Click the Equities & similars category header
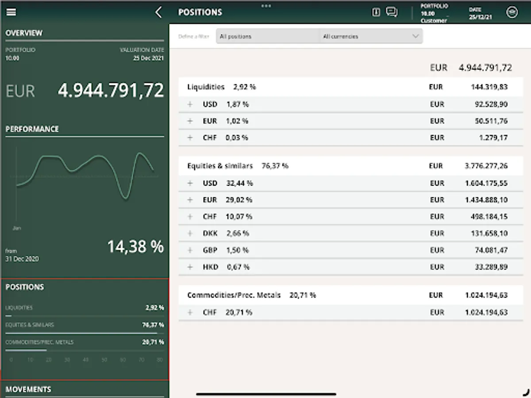Viewport: 531px width, 398px height. (x=350, y=166)
